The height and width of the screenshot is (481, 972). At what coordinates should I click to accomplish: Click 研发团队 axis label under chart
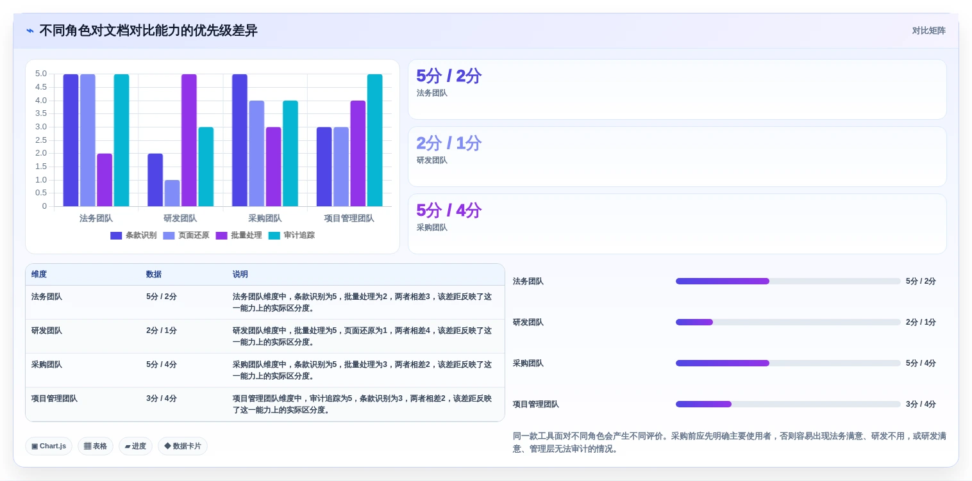(180, 218)
